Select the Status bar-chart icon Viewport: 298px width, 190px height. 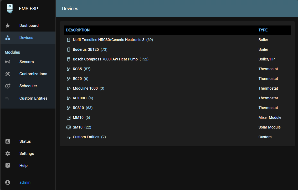point(7,141)
